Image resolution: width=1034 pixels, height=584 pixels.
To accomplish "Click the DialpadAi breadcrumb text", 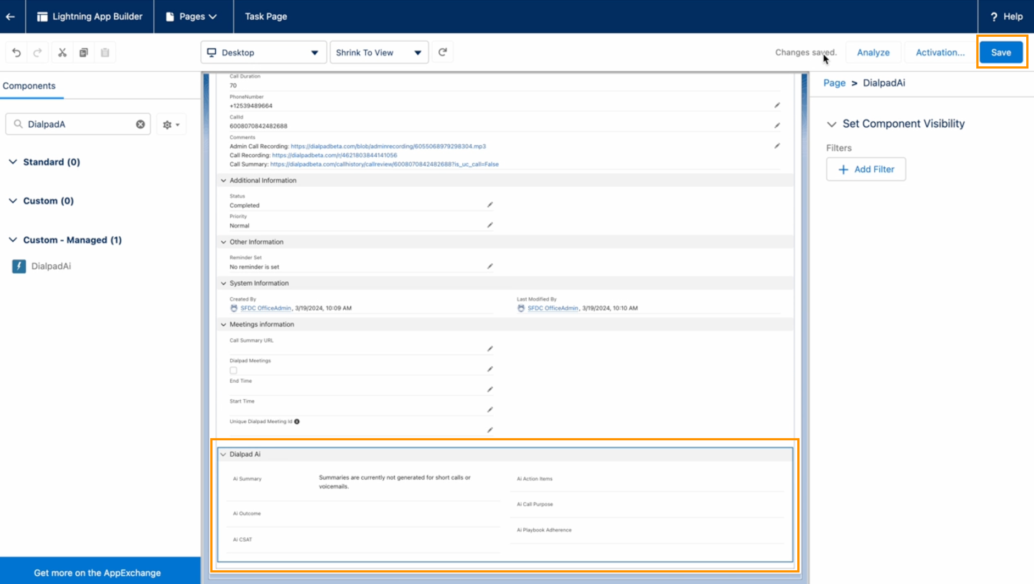I will pyautogui.click(x=884, y=83).
